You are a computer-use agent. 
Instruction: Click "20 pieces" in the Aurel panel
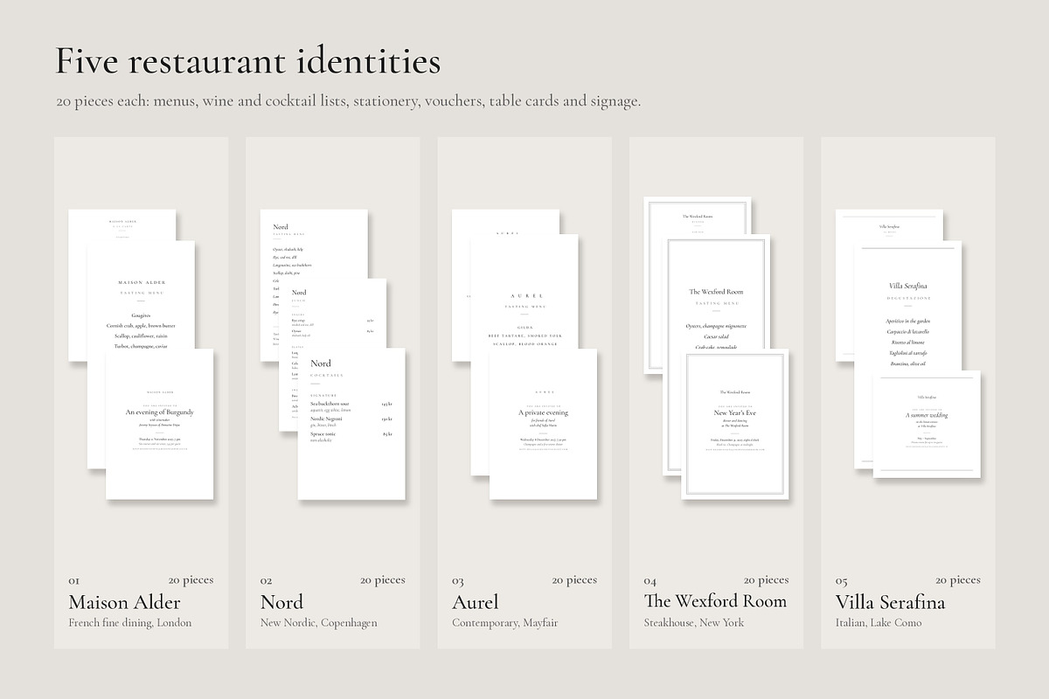tap(574, 580)
